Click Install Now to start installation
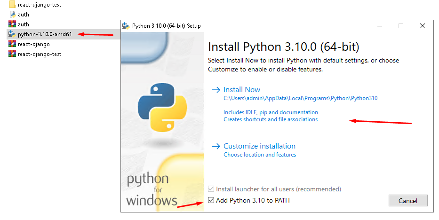Screen dimensions: 439x220 [x=242, y=90]
